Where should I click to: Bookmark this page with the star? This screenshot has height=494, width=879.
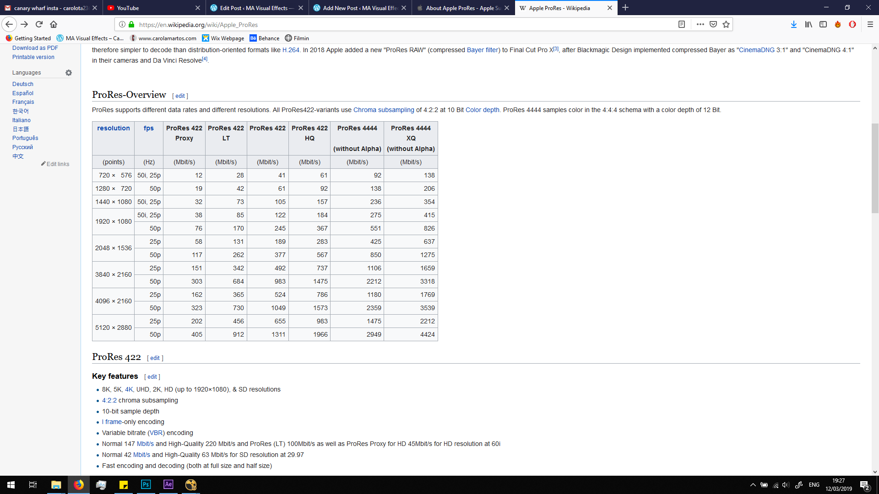(x=726, y=25)
